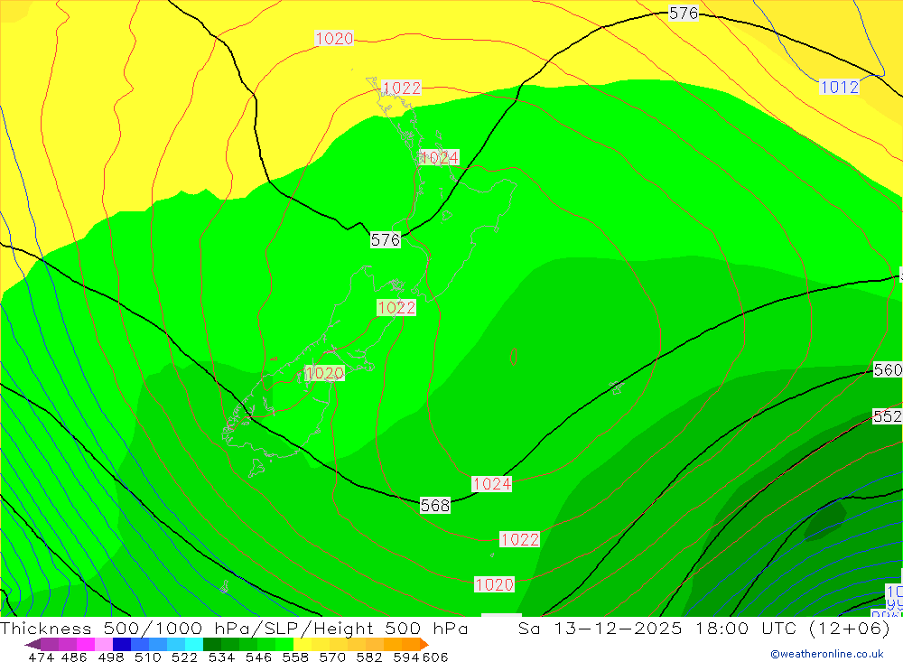
Task: Click the legend value 498
Action: pos(110,657)
